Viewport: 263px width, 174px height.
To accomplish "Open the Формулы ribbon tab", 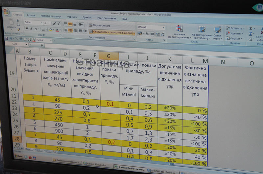I will [72, 16].
